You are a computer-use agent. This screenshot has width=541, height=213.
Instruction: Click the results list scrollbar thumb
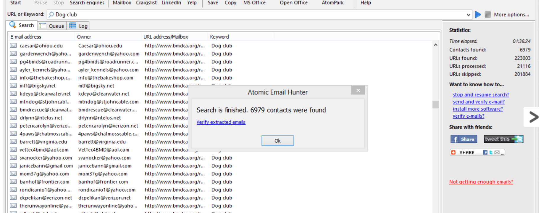pos(435,105)
